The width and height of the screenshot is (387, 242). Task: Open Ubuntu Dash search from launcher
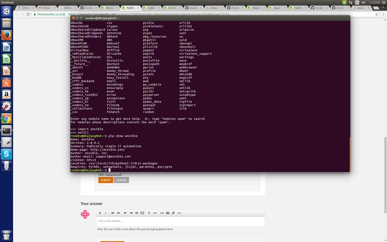pos(7,11)
